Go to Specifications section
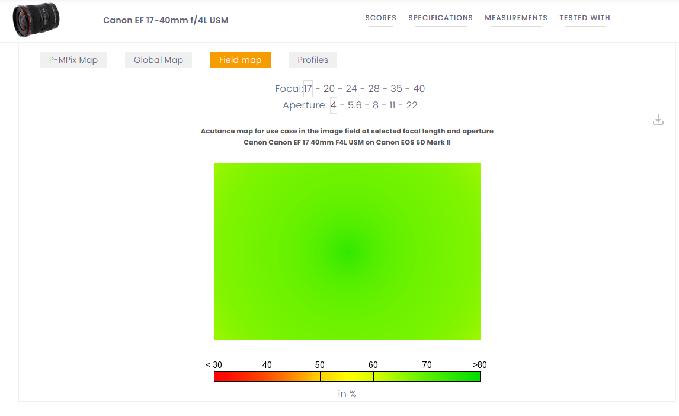The image size is (679, 416). pos(440,18)
